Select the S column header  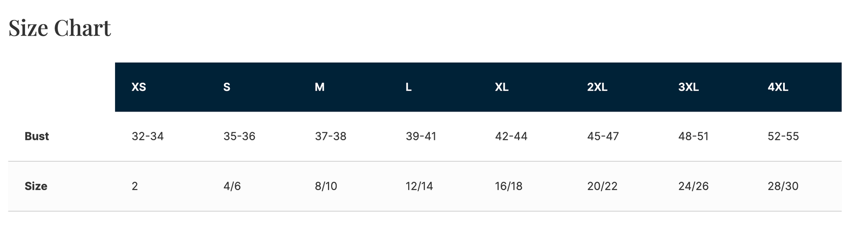click(227, 87)
